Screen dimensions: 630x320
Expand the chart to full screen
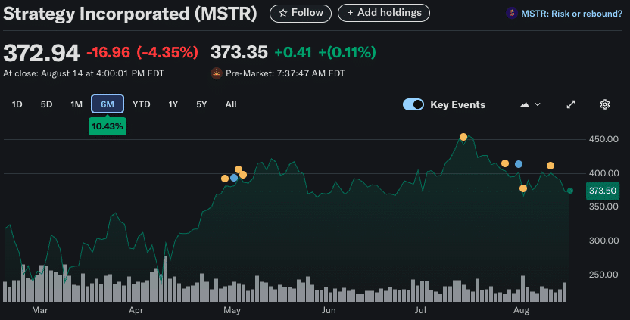pyautogui.click(x=571, y=104)
